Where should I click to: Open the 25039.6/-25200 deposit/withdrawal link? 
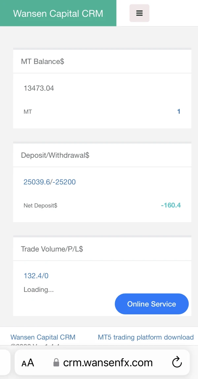(x=49, y=182)
